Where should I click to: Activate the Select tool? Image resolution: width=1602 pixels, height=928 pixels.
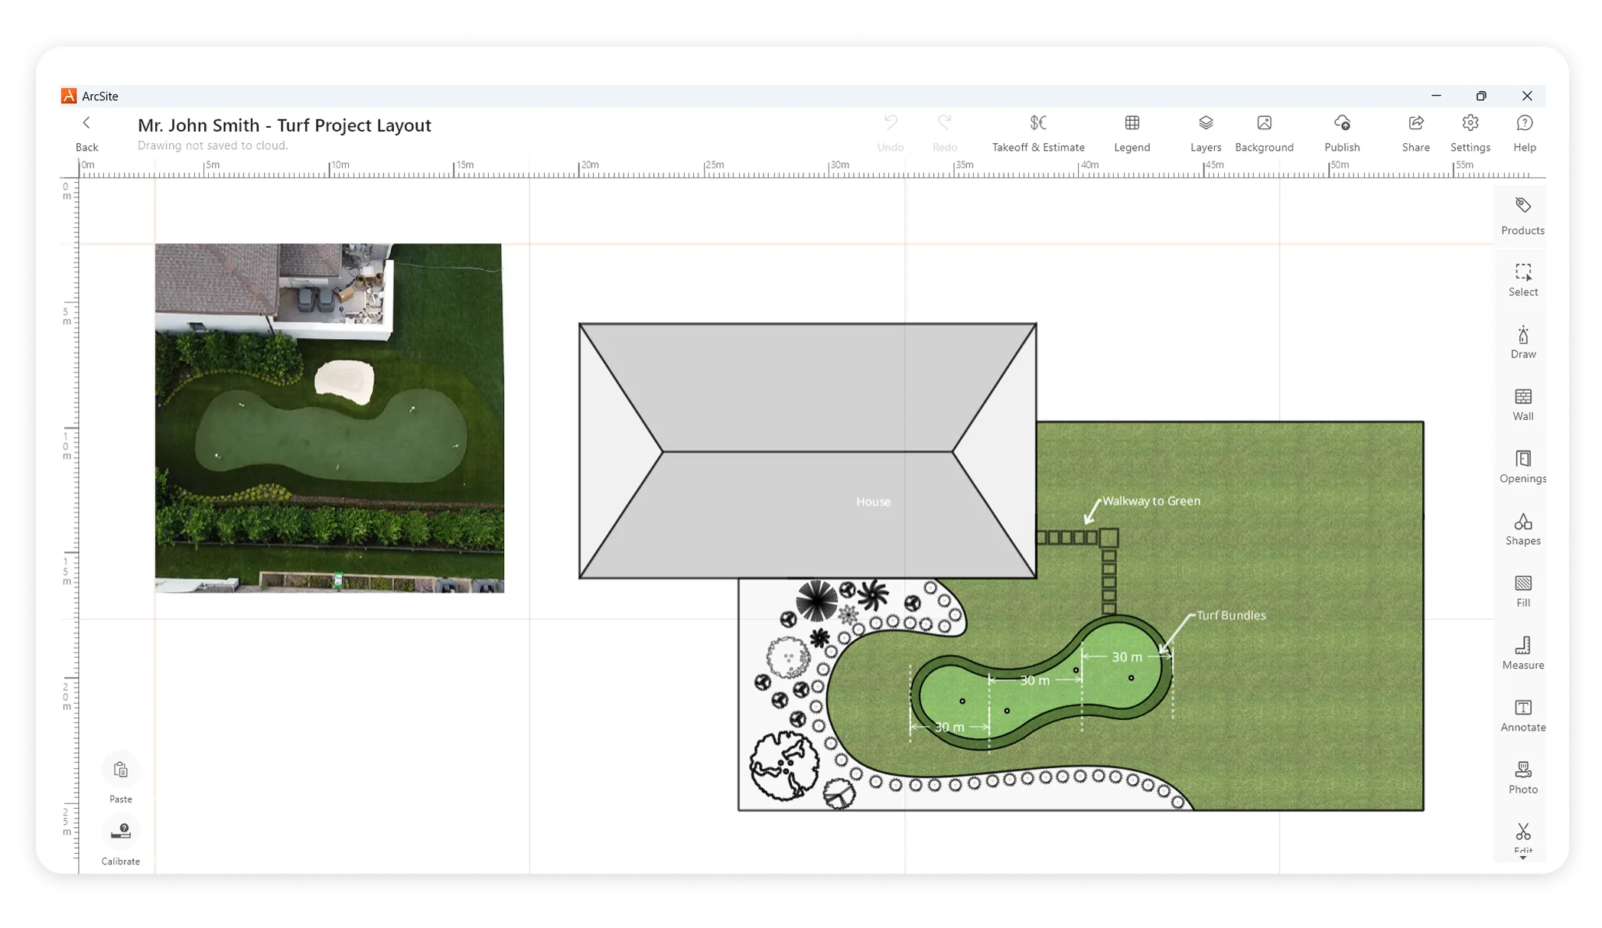pyautogui.click(x=1522, y=279)
